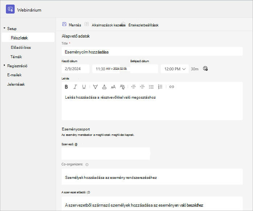Open the Témák page
This screenshot has height=211, width=253.
(16, 57)
